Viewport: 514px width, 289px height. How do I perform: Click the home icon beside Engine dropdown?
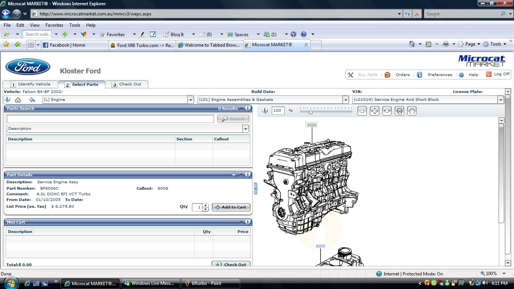coord(18,100)
